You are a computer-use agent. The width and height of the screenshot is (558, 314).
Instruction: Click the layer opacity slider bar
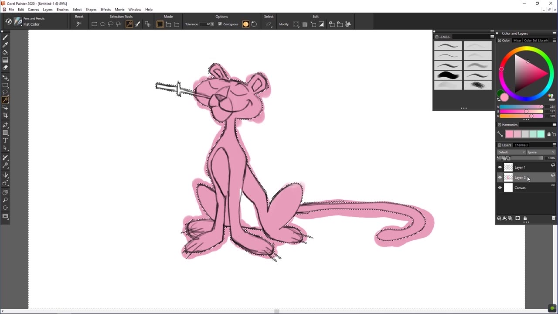coord(527,158)
